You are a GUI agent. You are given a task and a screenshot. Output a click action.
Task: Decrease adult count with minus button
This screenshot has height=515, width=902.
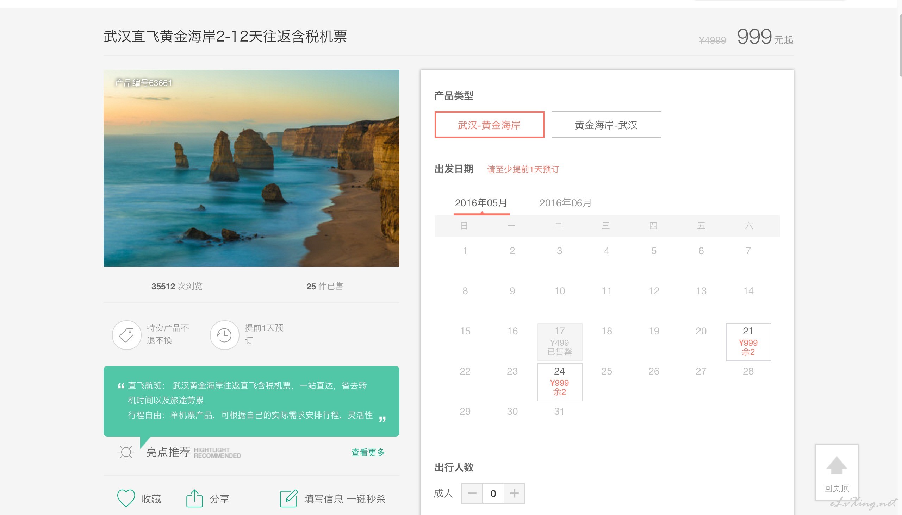[472, 493]
